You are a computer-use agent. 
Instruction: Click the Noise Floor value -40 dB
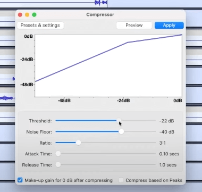coord(166,132)
